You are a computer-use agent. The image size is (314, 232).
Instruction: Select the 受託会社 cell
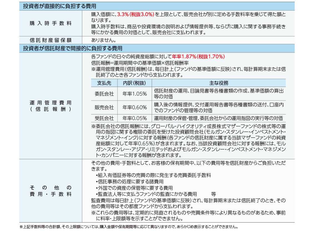click(104, 118)
